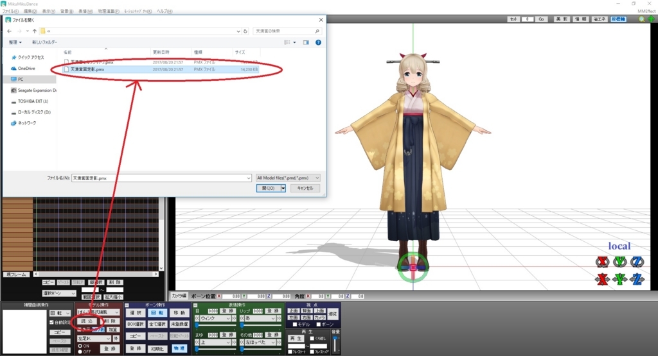This screenshot has width=658, height=356.
Task: Select OneDrive in the sidebar
Action: [23, 68]
